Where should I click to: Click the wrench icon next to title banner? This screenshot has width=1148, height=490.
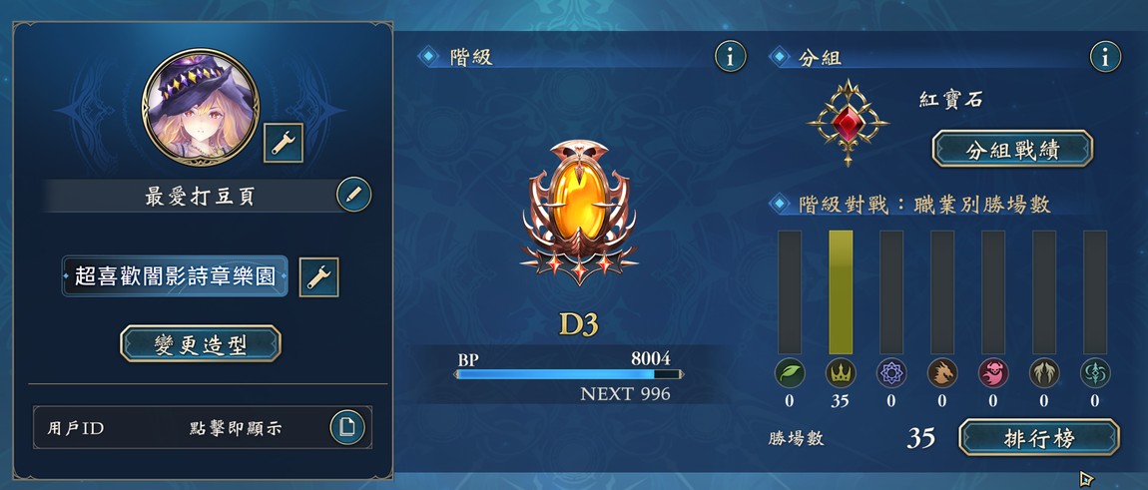tap(319, 276)
